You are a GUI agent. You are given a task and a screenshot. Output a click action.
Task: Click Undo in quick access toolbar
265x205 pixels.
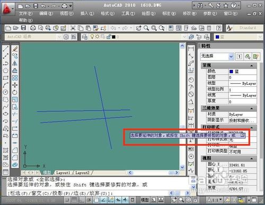(43, 6)
